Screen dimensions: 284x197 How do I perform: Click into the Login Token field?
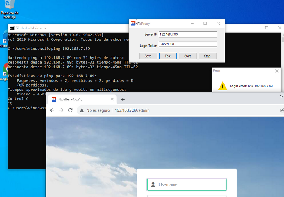click(x=188, y=44)
